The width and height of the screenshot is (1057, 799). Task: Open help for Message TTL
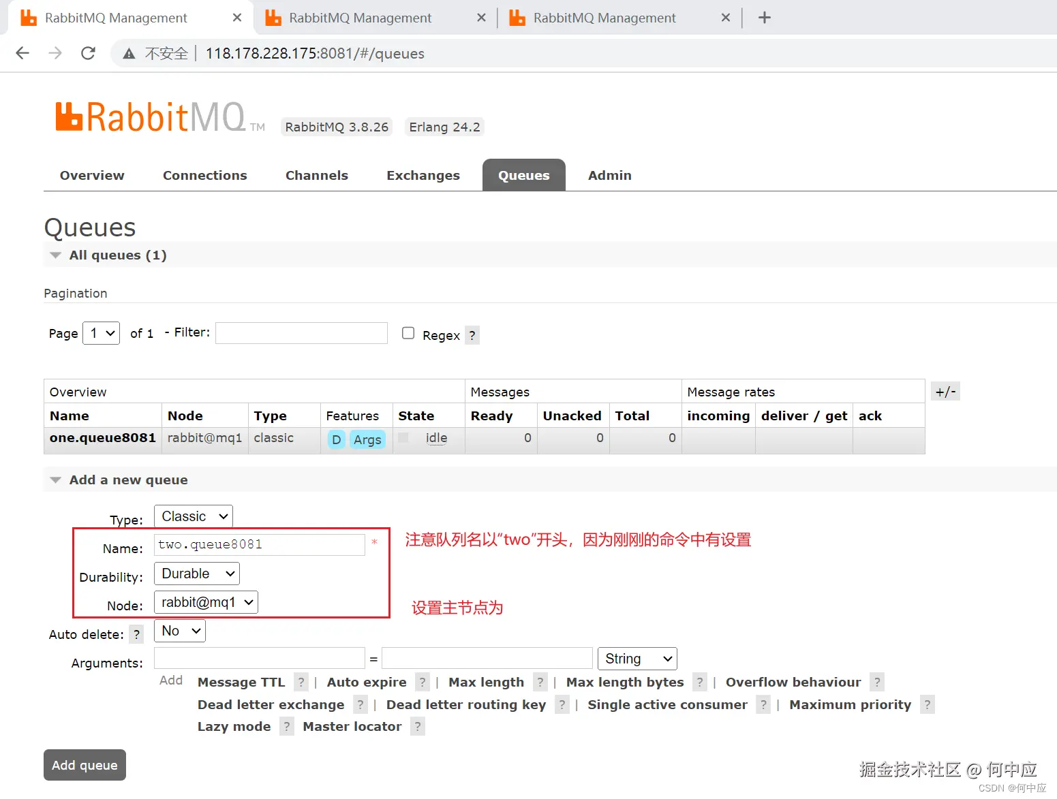(301, 682)
